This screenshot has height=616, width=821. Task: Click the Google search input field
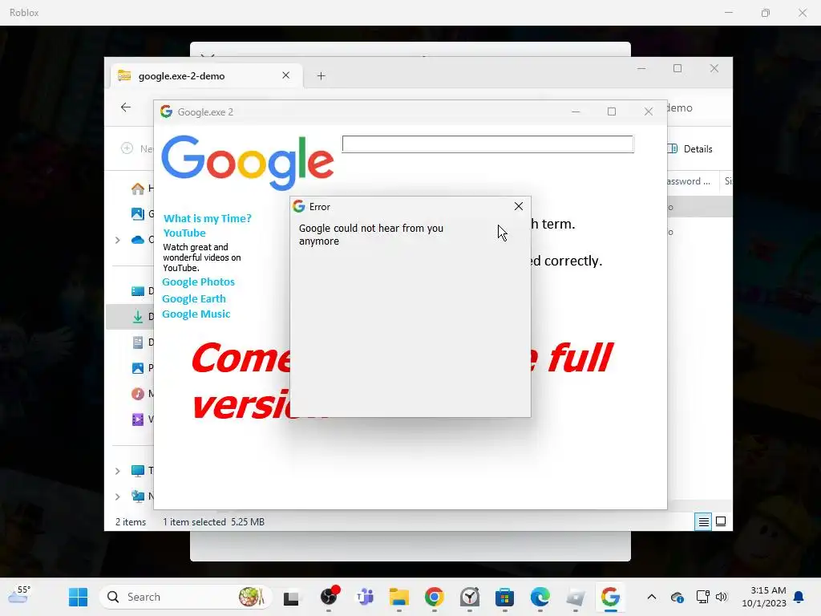[488, 144]
